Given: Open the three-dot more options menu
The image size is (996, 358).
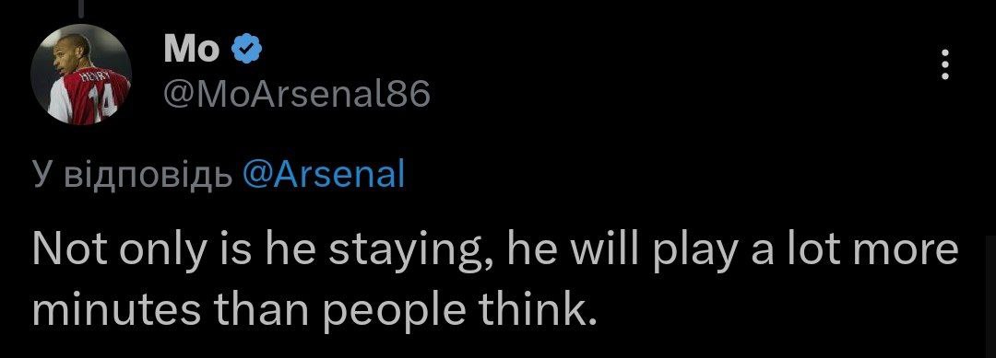Looking at the screenshot, I should click(x=945, y=65).
